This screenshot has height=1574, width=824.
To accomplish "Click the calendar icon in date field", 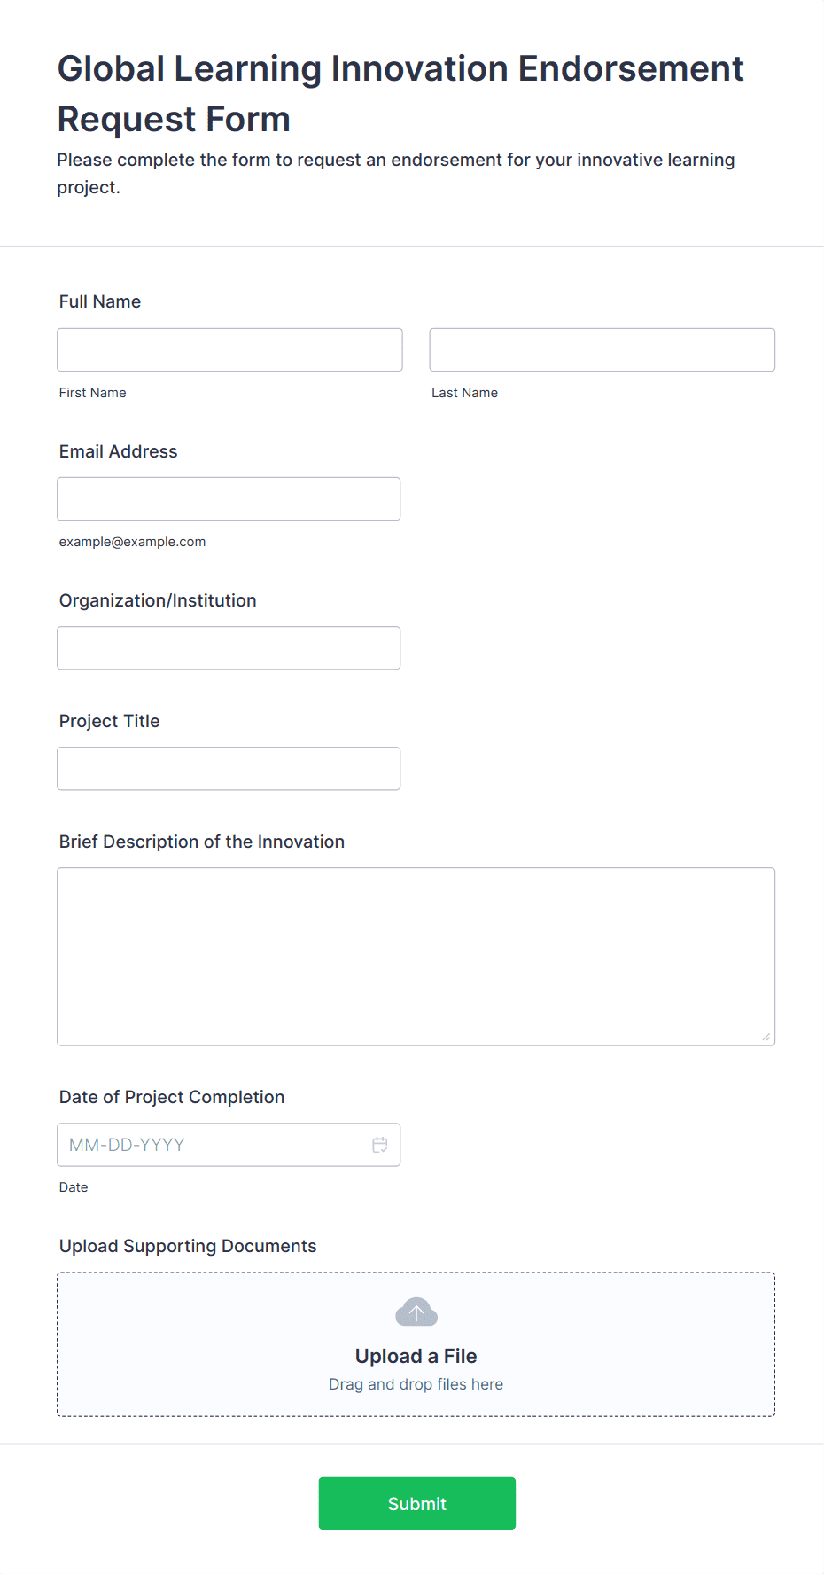I will coord(380,1145).
